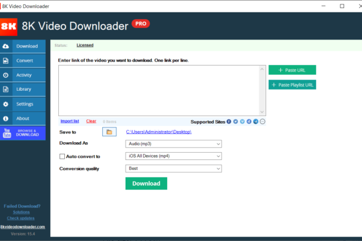Open the folder browse button for Save to
Viewport: 362px width, 241px height.
[x=109, y=132]
